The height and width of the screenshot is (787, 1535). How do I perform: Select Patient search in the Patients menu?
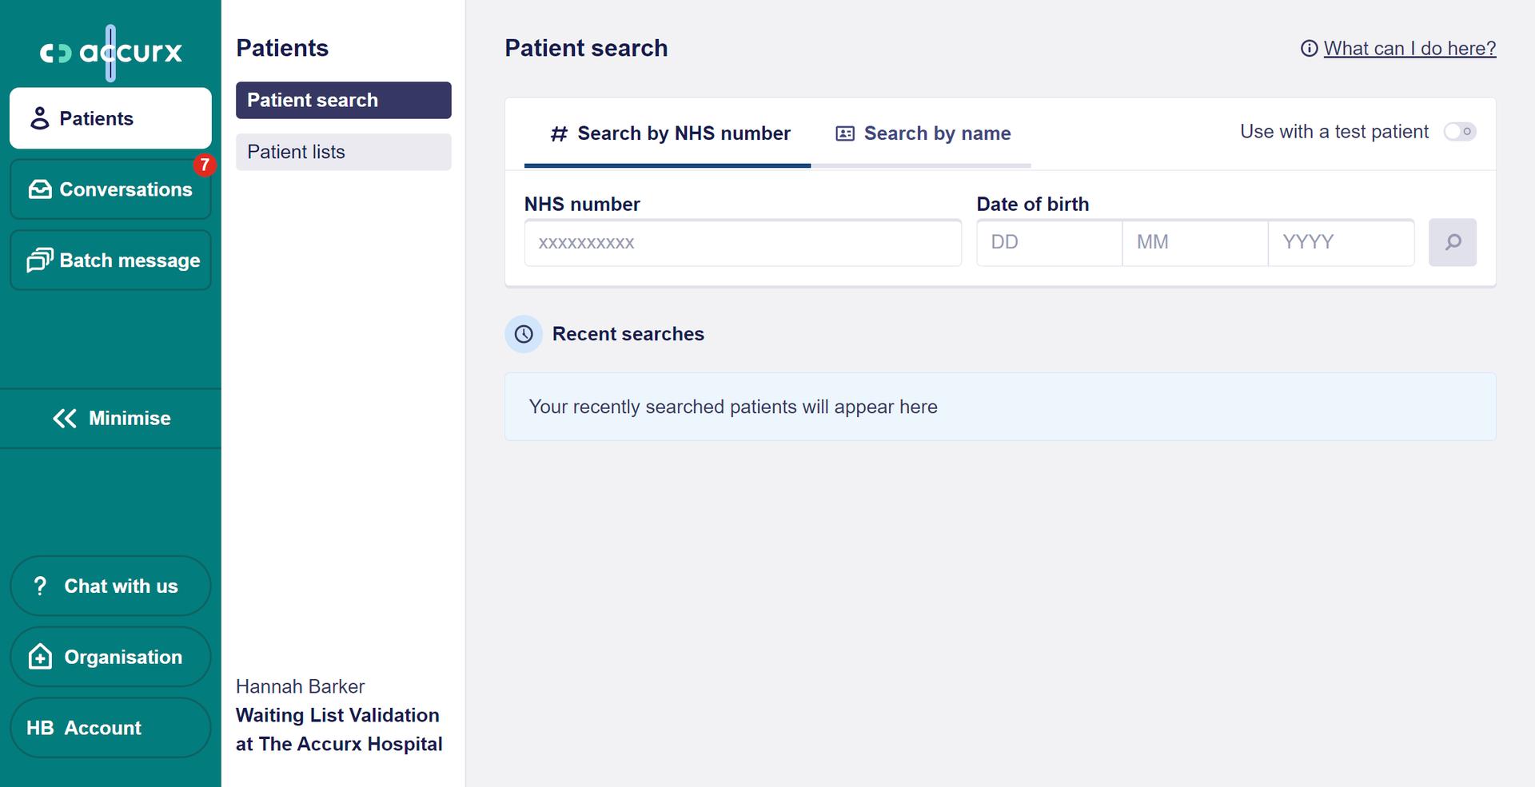(x=344, y=100)
